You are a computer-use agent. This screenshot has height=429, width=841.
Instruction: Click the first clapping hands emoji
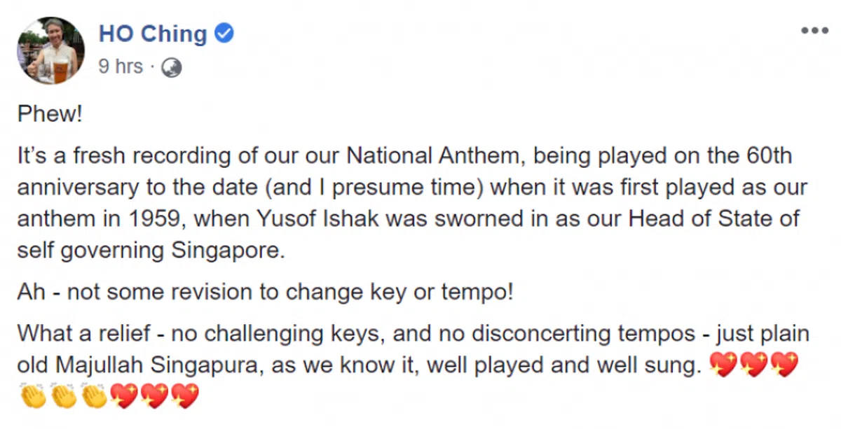point(33,396)
